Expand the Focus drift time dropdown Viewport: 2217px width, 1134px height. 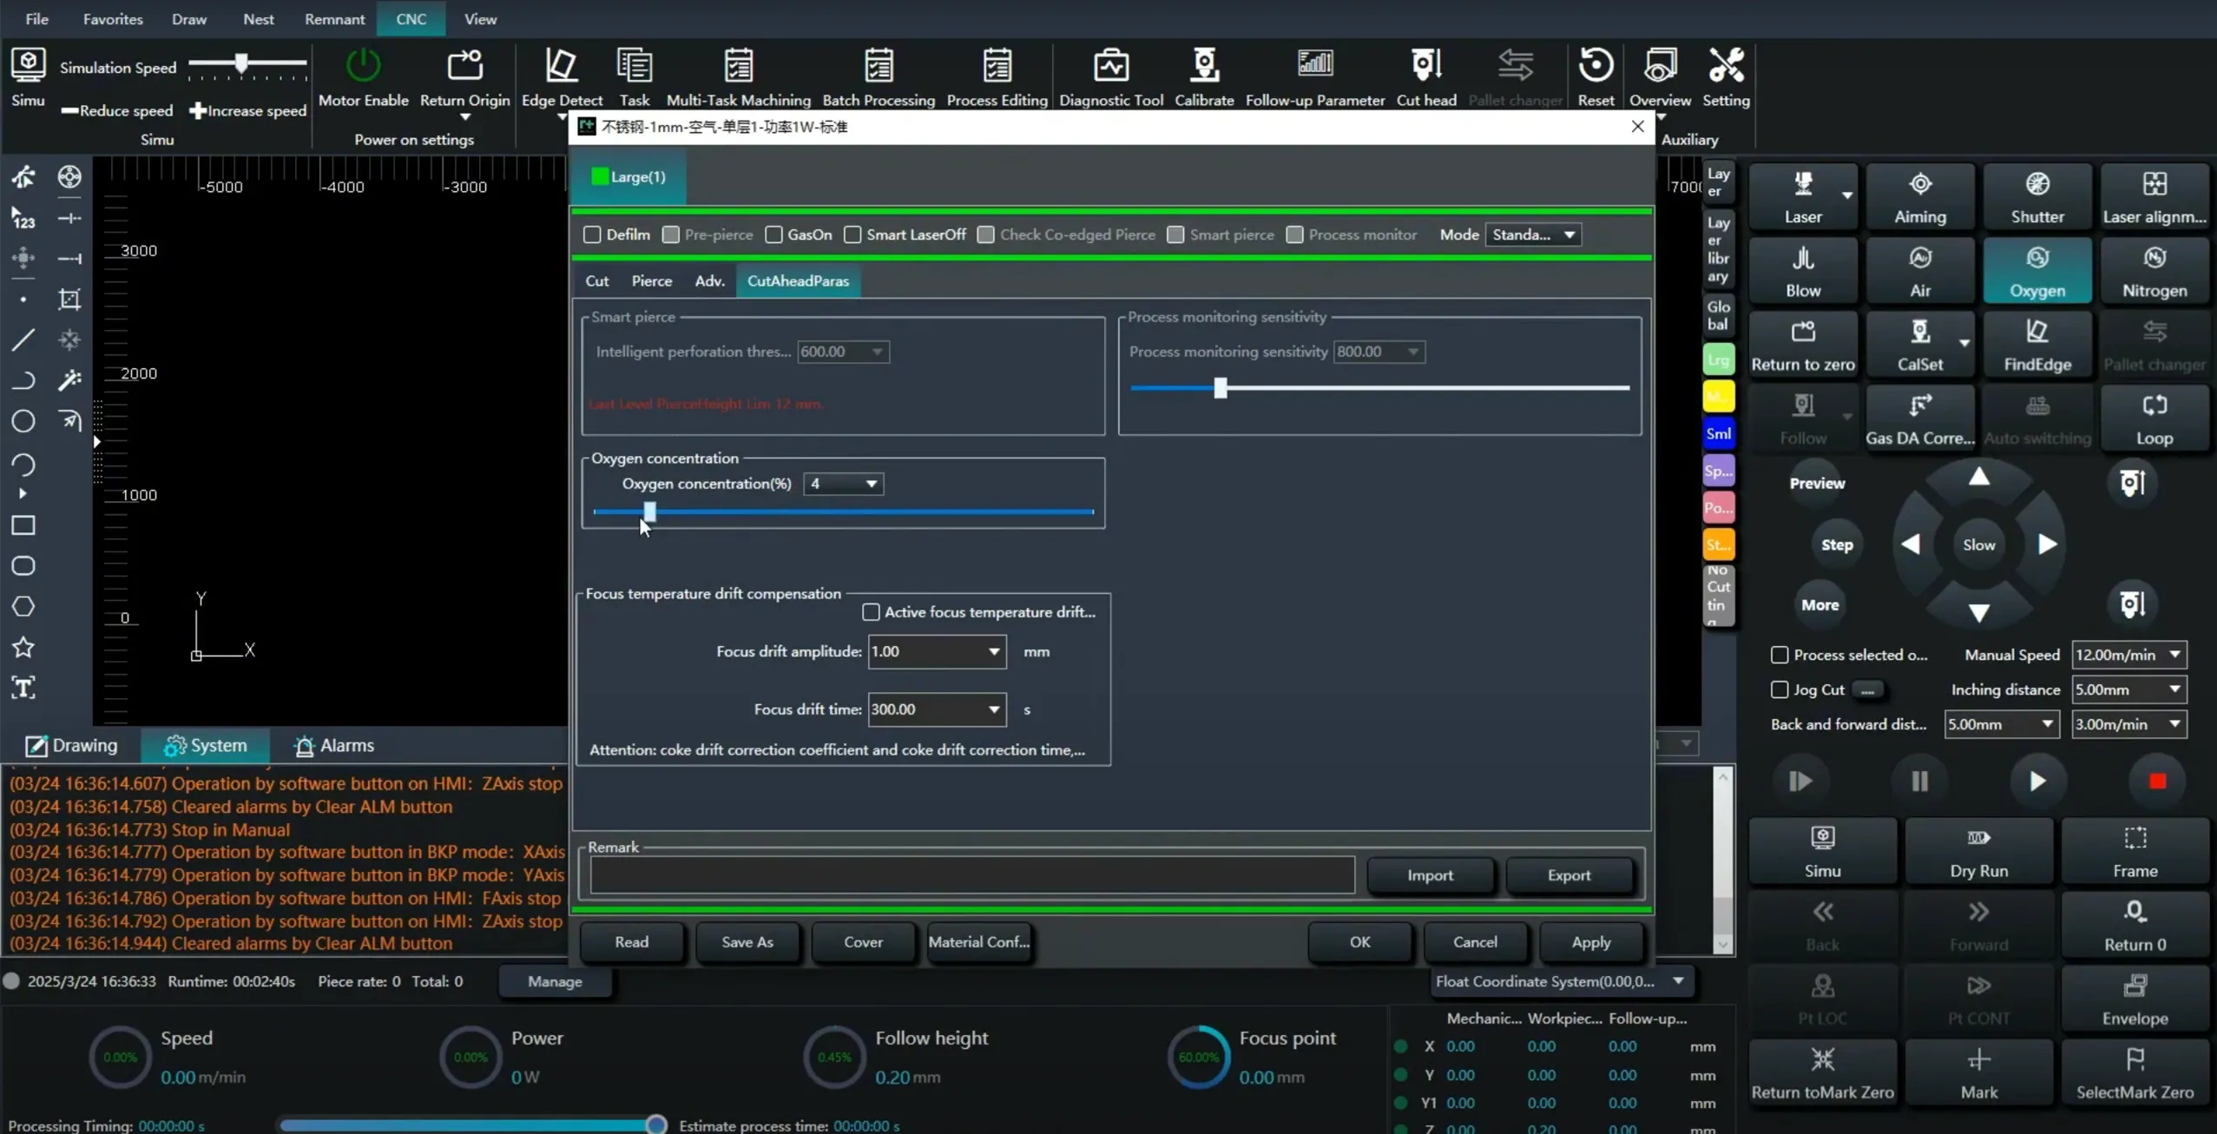click(993, 709)
